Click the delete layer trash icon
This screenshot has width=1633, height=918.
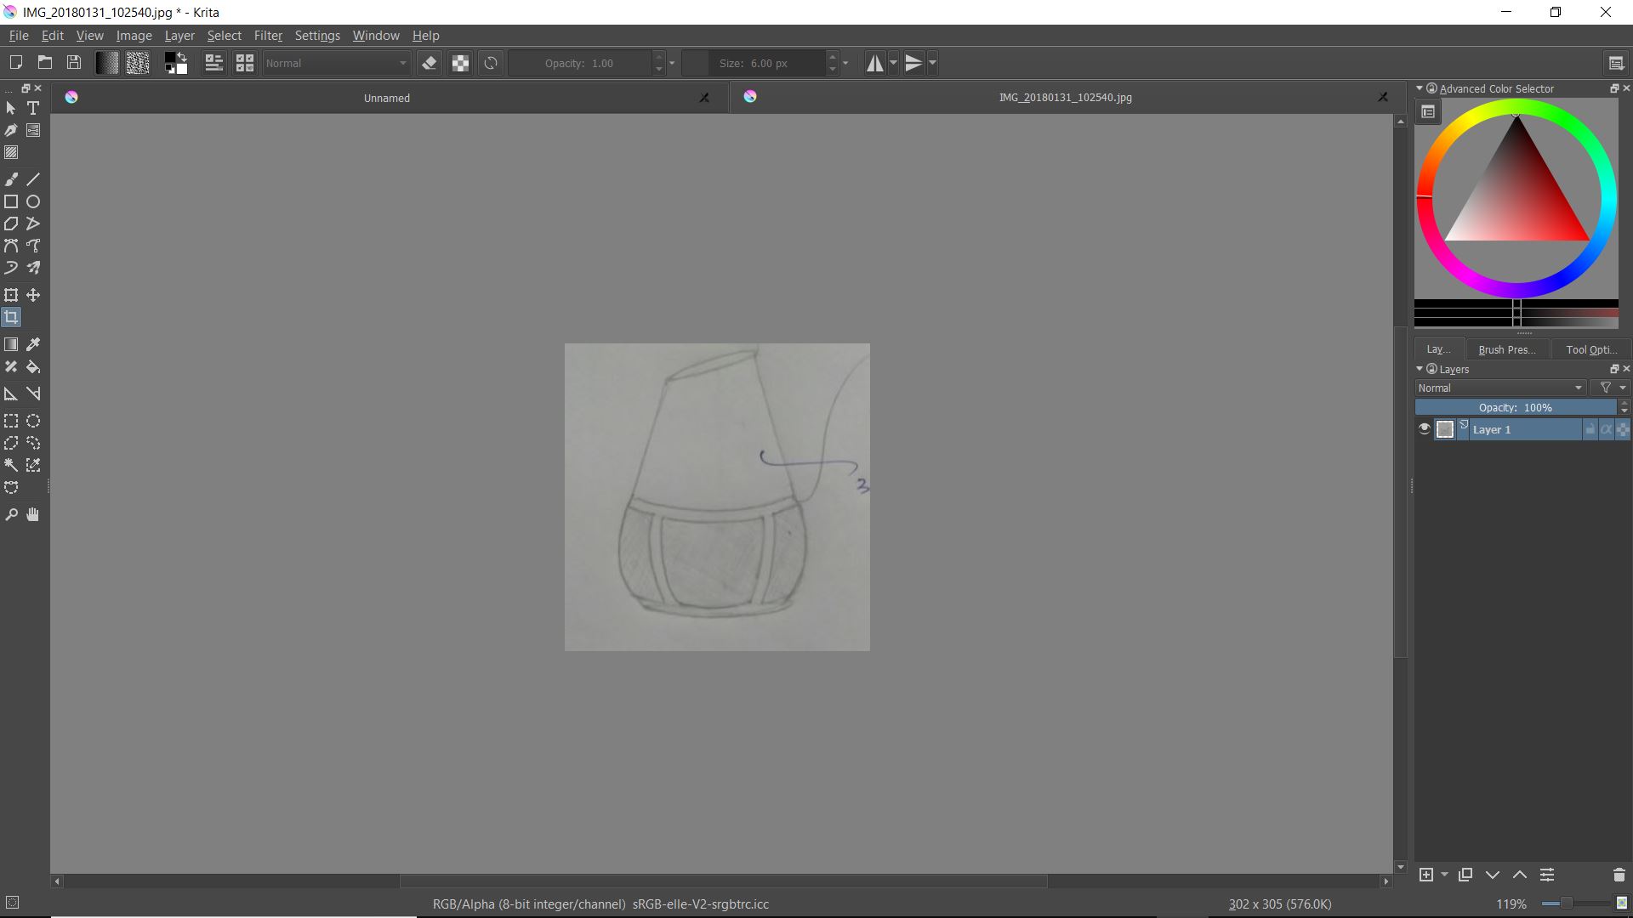coord(1619,875)
